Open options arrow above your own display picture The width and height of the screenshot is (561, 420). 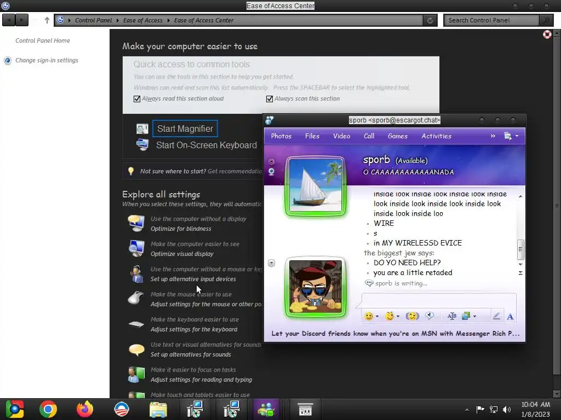coord(272,263)
